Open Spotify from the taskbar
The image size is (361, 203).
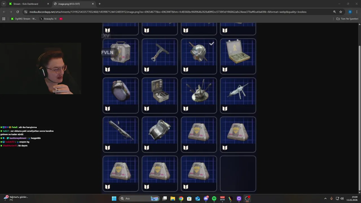pos(214,198)
